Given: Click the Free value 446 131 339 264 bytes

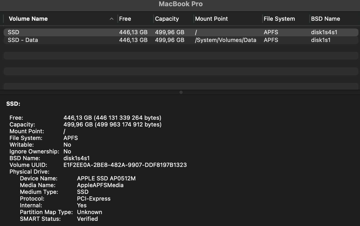Looking at the screenshot, I should [x=112, y=118].
